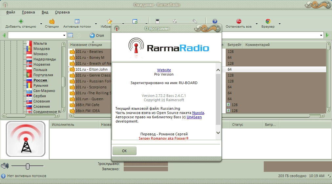Open Активные потоки toolbar icon
The image size is (332, 184).
(77, 21)
